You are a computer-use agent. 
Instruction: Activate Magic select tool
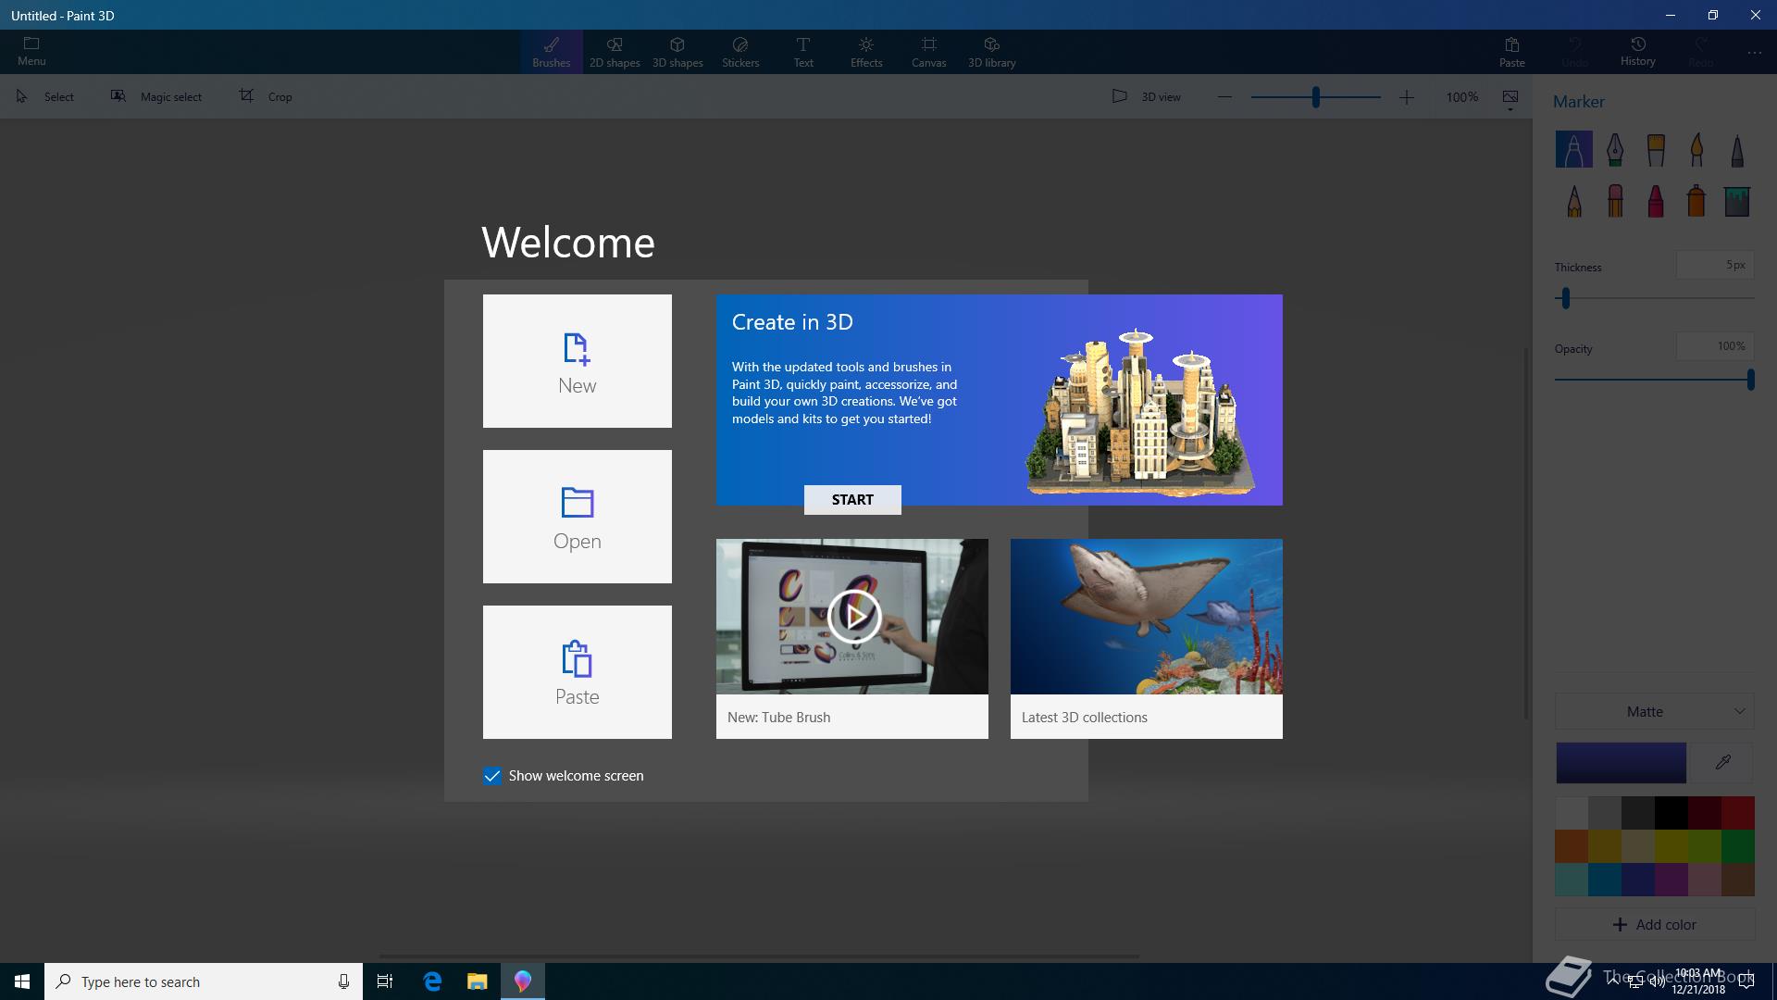click(156, 96)
